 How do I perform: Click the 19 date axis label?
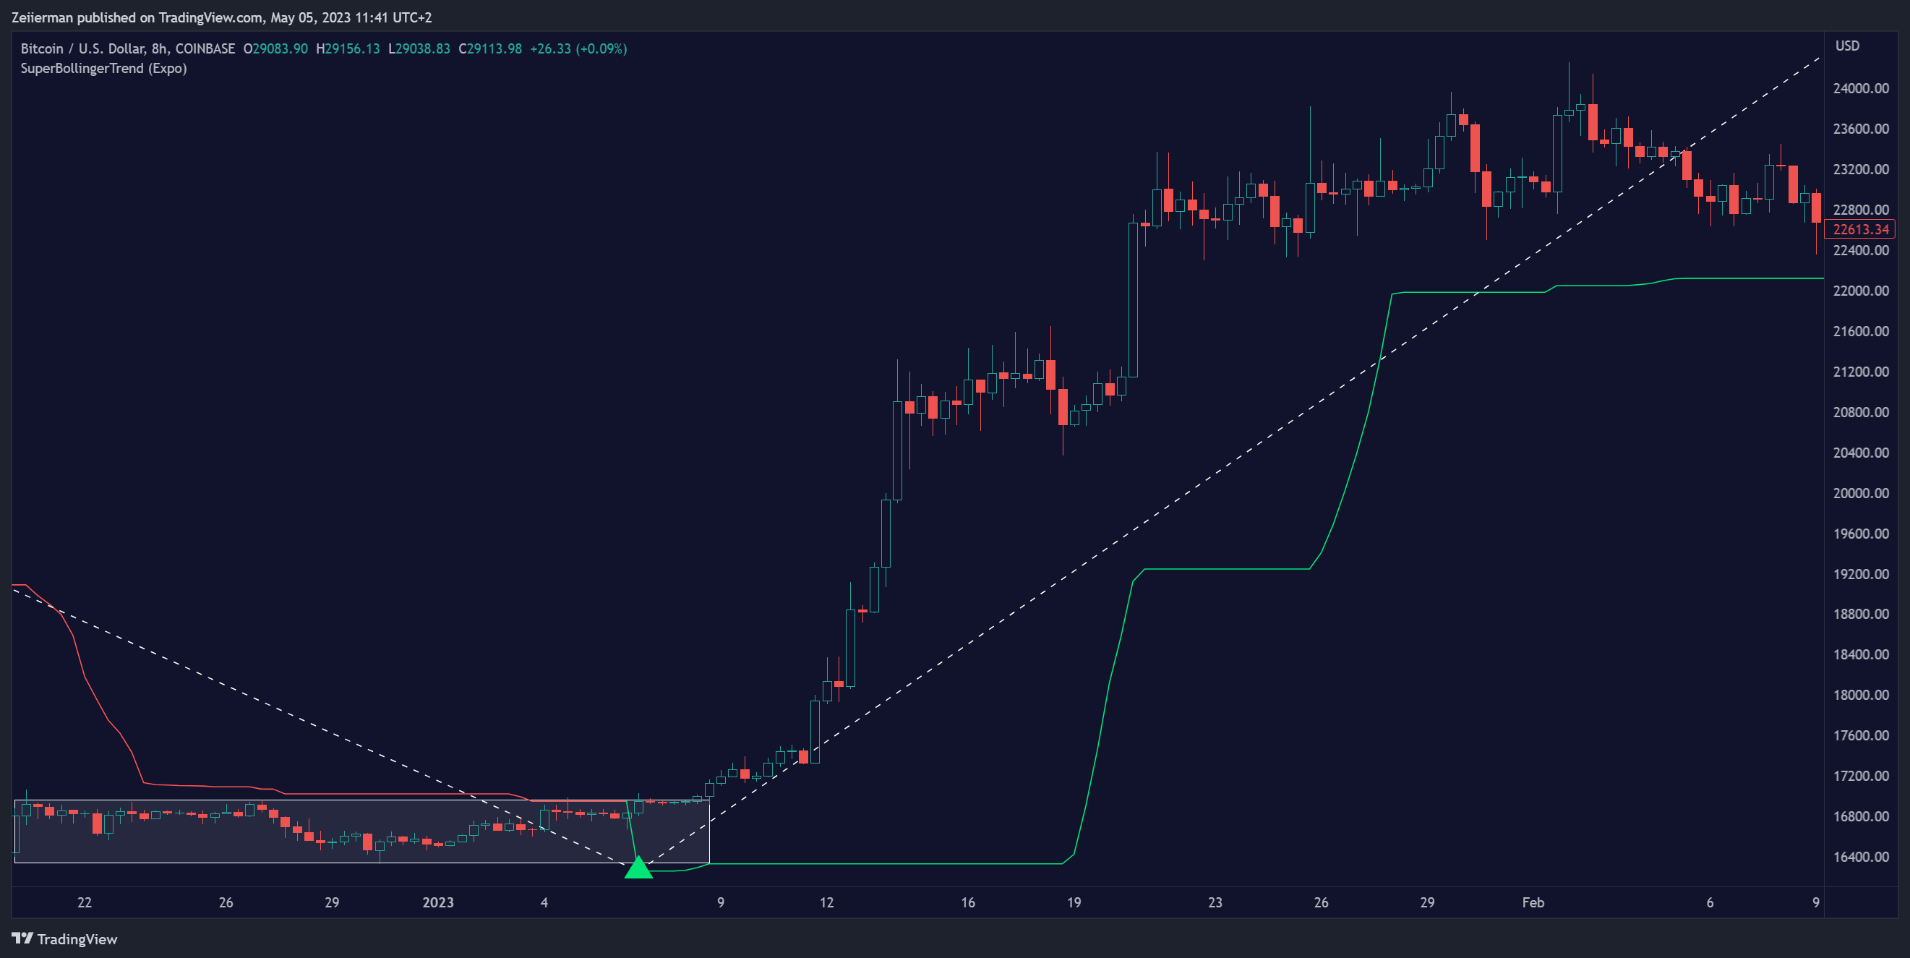click(1074, 902)
